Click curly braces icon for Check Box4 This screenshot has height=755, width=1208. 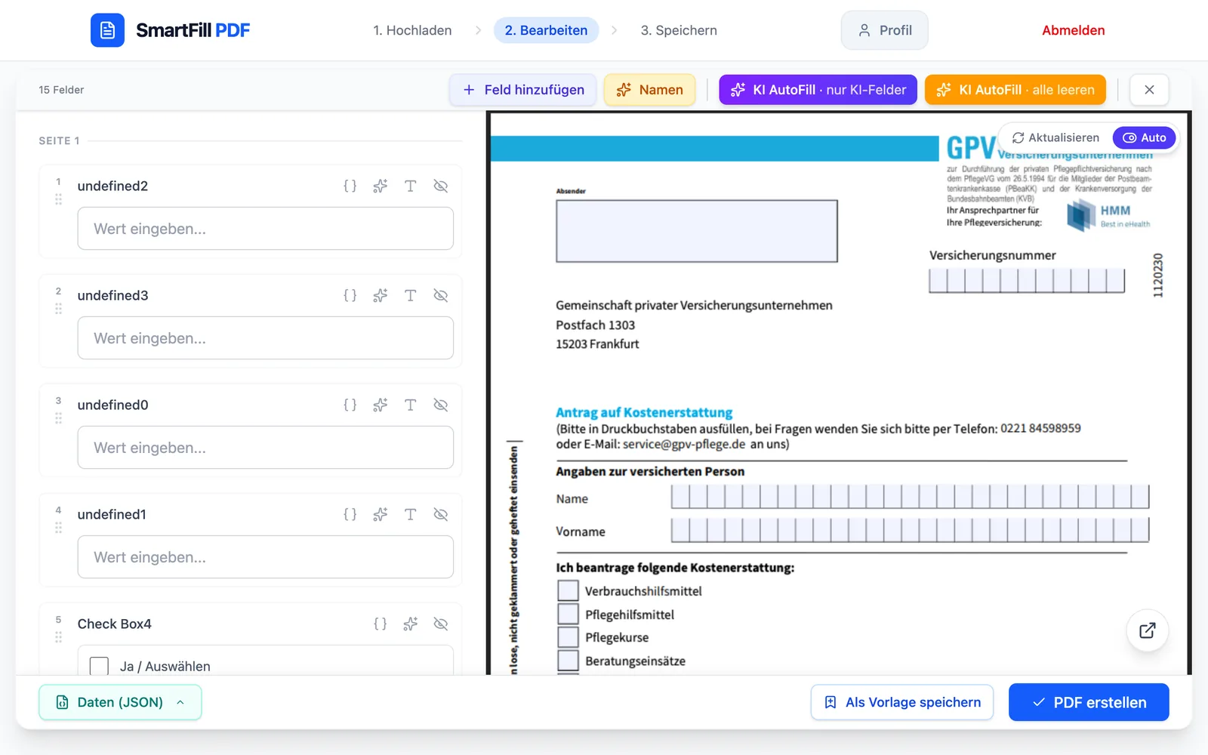click(380, 624)
